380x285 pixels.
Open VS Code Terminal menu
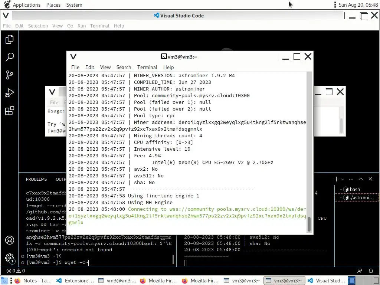click(x=99, y=26)
